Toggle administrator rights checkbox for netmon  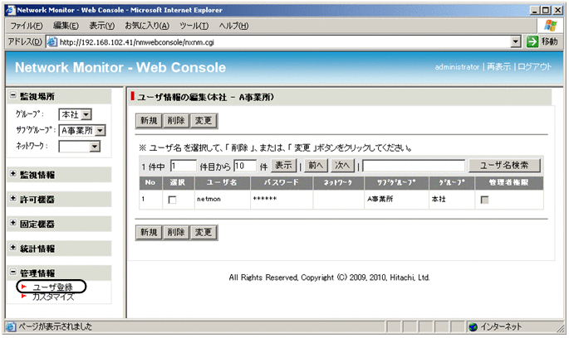click(x=484, y=200)
